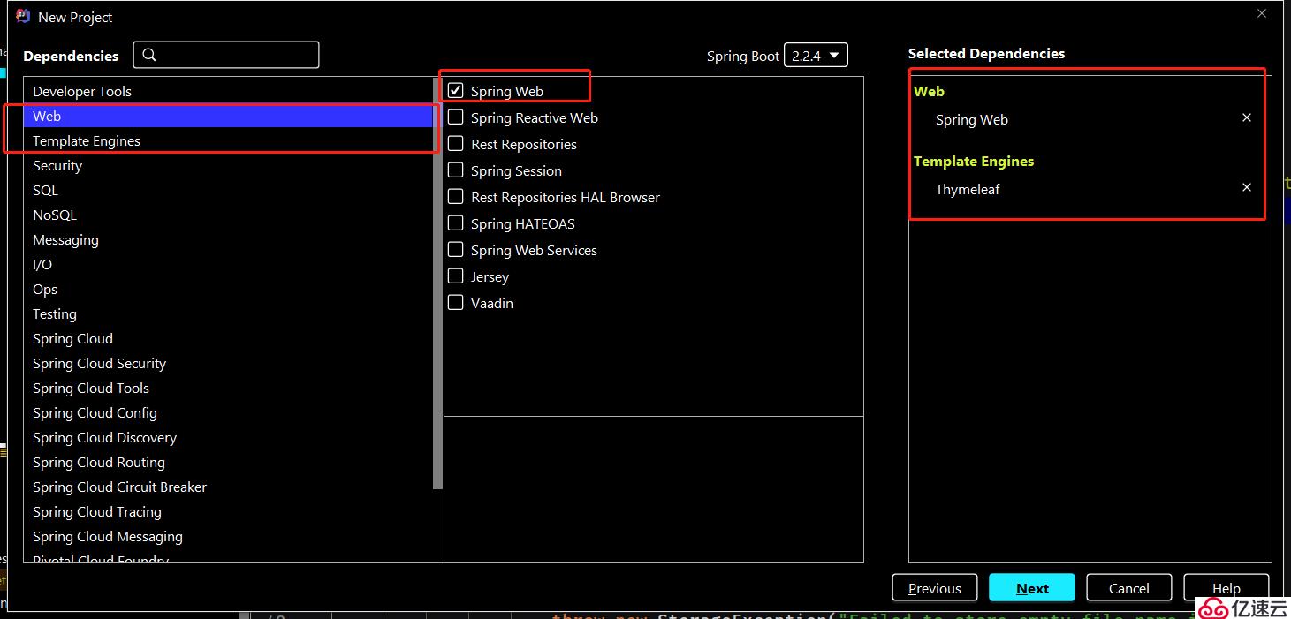
Task: Remove Spring Web from selected dependencies
Action: (x=1247, y=117)
